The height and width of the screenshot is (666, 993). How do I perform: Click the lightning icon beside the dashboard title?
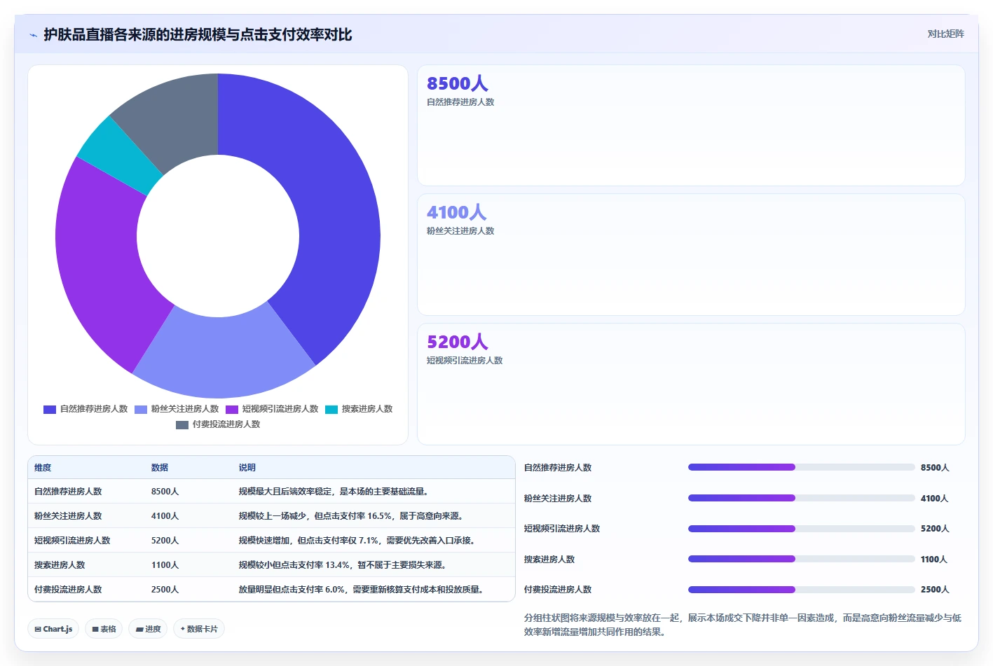tap(33, 35)
